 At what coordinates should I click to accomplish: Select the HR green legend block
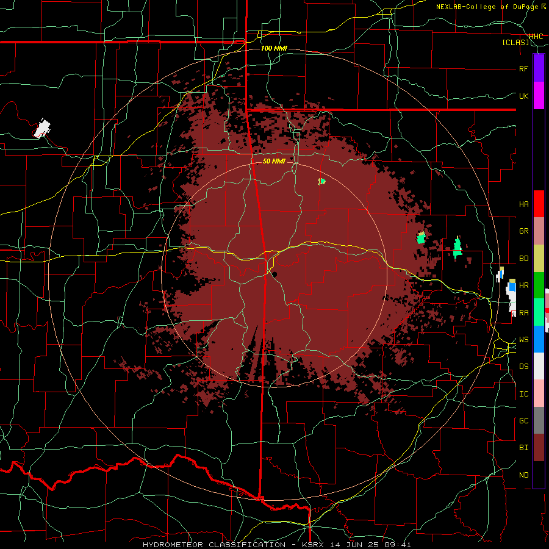click(539, 285)
